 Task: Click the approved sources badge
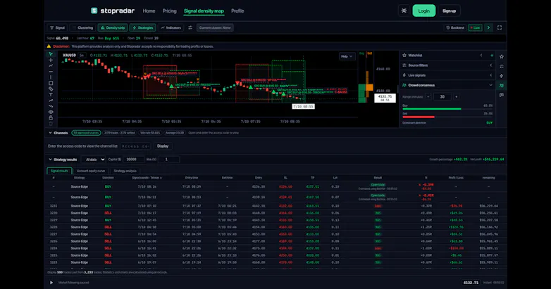click(86, 133)
